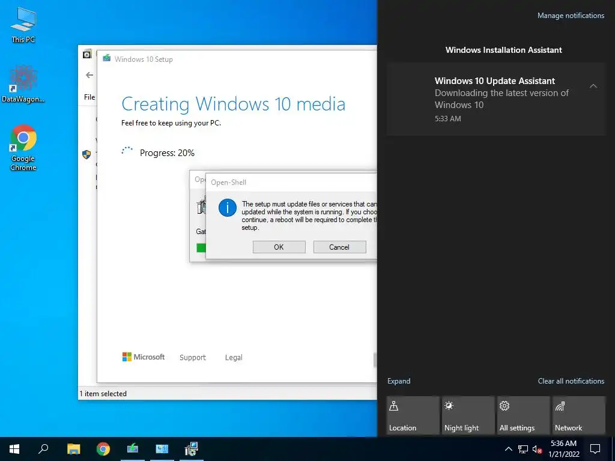Viewport: 615px width, 461px height.
Task: Launch Google Chrome from the desktop
Action: [x=23, y=148]
